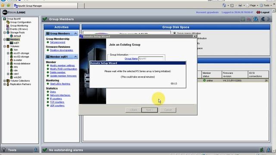Image resolution: width=276 pixels, height=155 pixels.
Task: Click the status bar green acknowledge icon
Action: point(262,150)
